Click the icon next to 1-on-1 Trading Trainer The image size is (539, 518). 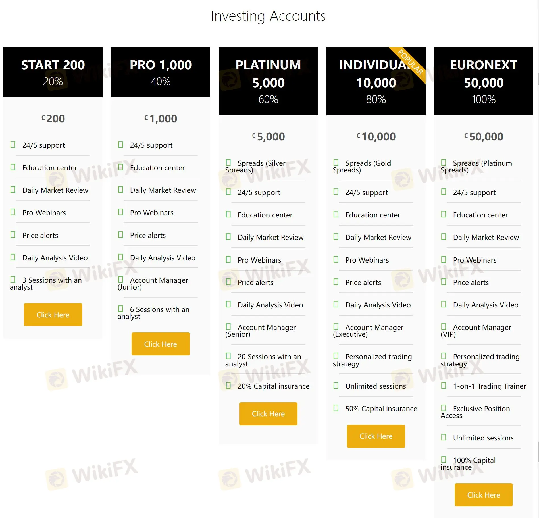click(444, 386)
